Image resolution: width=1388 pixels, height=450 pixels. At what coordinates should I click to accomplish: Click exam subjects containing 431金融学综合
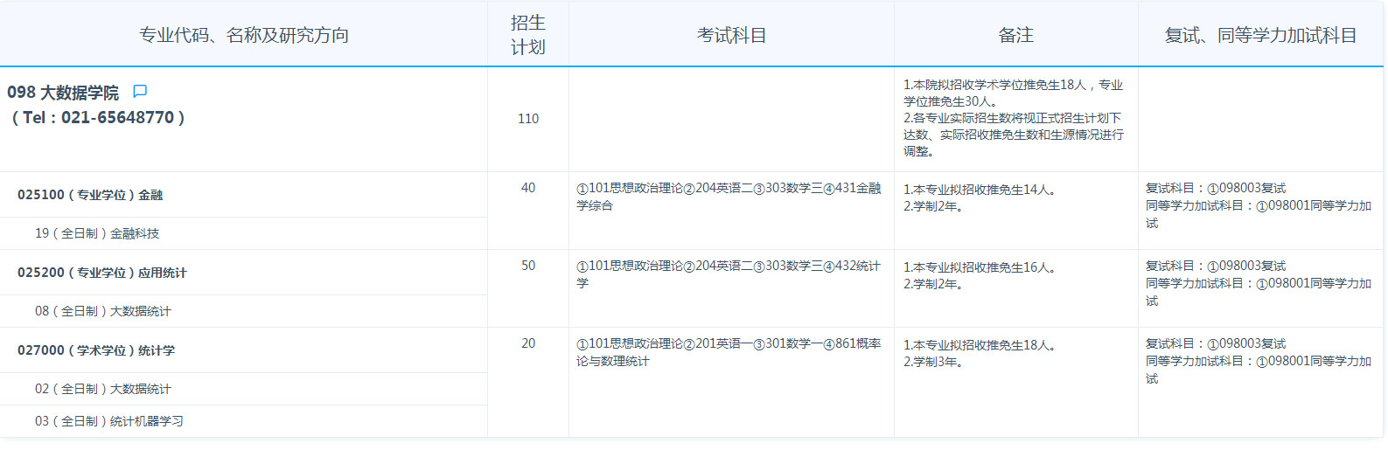729,197
